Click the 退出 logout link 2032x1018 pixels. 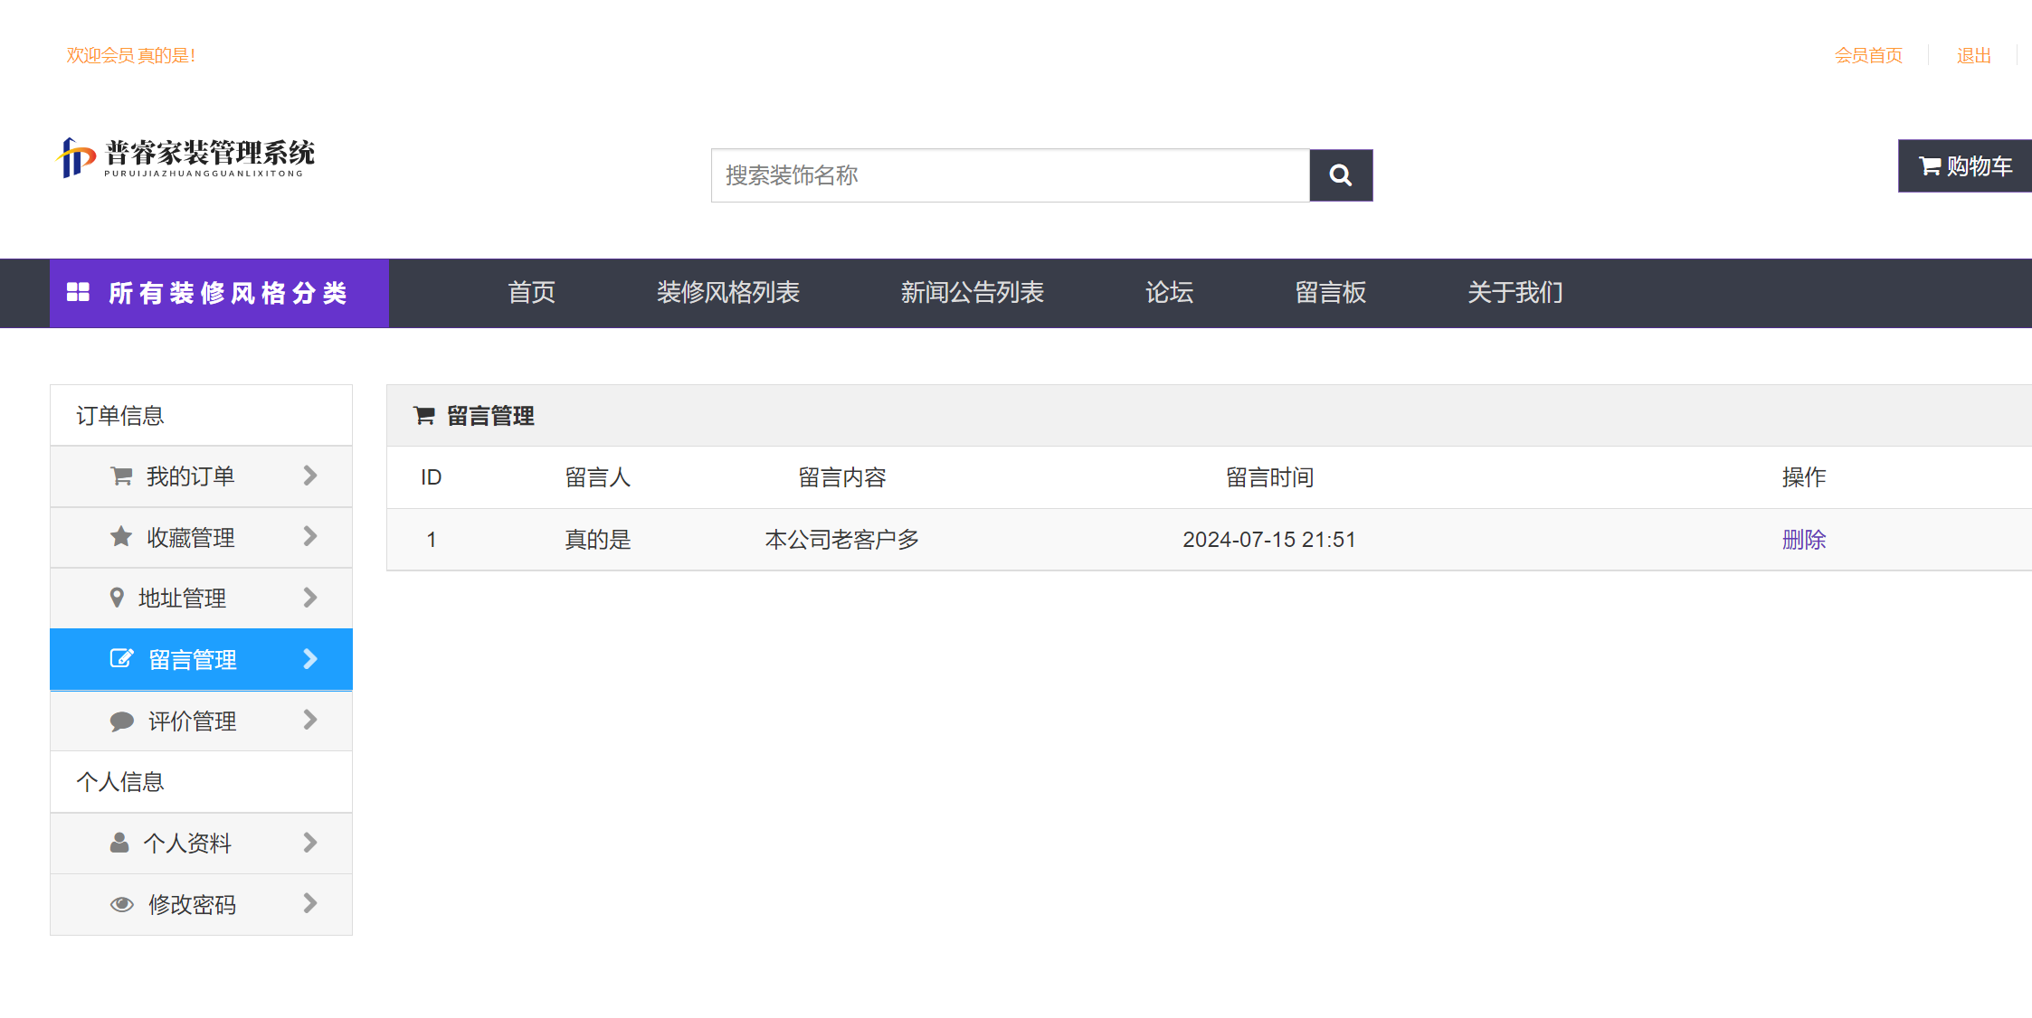click(x=1973, y=56)
